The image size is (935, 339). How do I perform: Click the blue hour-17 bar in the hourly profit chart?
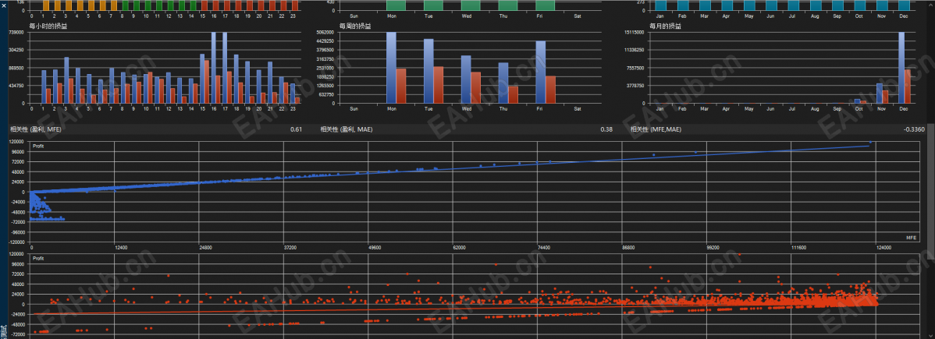click(x=225, y=67)
